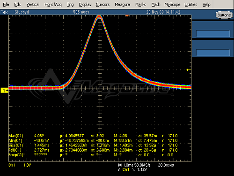Open the Masks menu
The height and width of the screenshot is (176, 234).
pyautogui.click(x=140, y=5)
